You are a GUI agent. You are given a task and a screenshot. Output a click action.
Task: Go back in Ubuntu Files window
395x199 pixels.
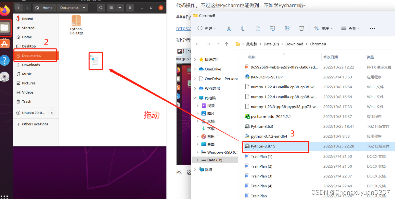[x=19, y=8]
